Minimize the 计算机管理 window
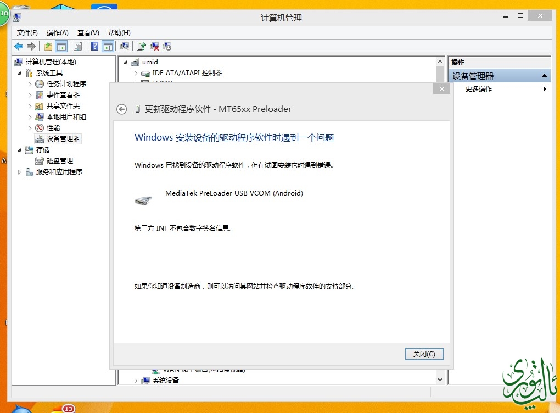 coord(505,16)
